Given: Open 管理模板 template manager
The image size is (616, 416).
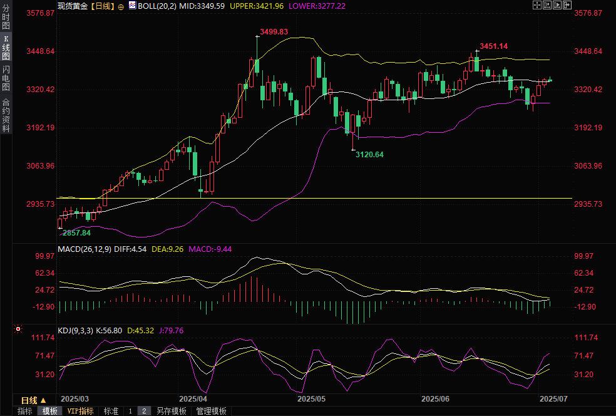Looking at the screenshot, I should [212, 411].
